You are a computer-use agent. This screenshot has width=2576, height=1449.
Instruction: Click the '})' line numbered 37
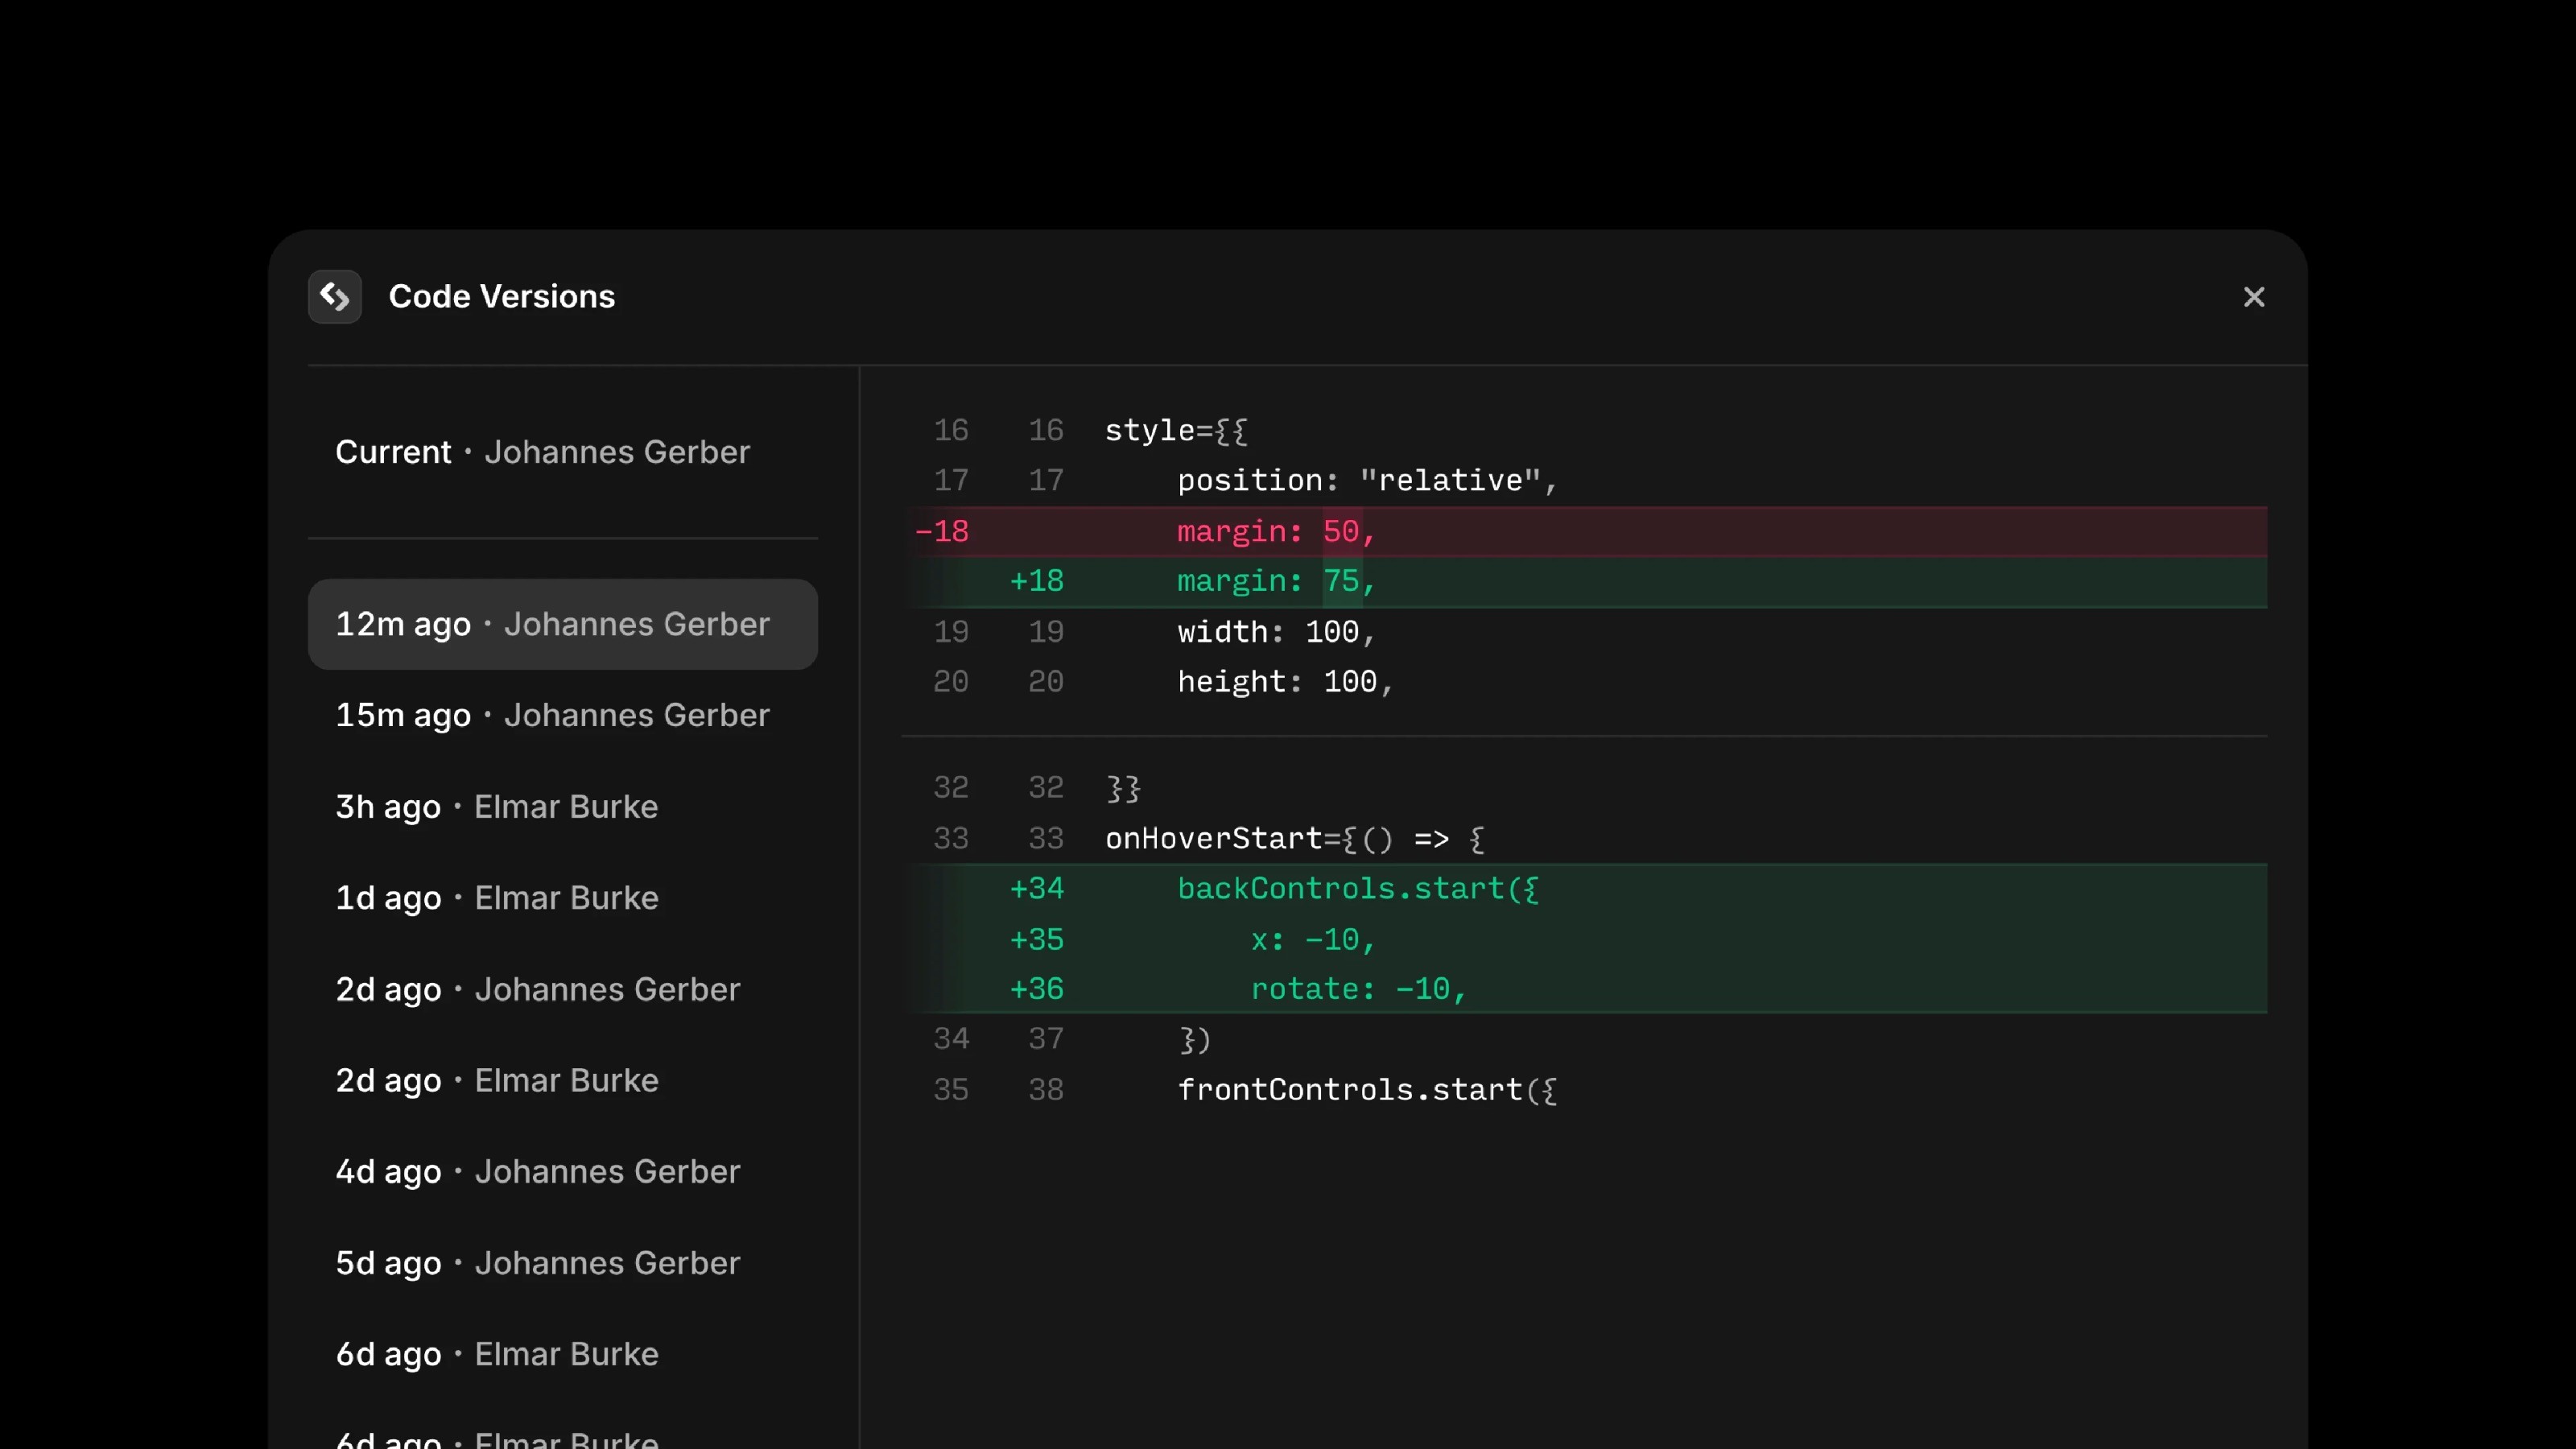tap(1195, 1040)
